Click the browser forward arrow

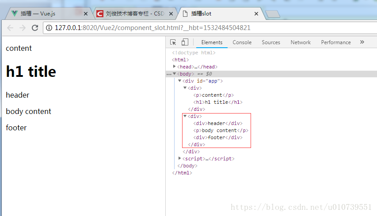(23, 28)
